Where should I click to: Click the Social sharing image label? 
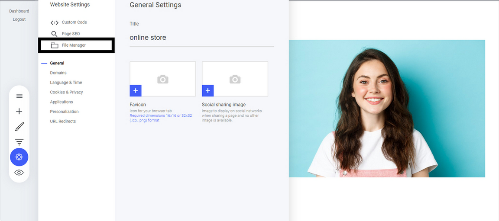[224, 105]
